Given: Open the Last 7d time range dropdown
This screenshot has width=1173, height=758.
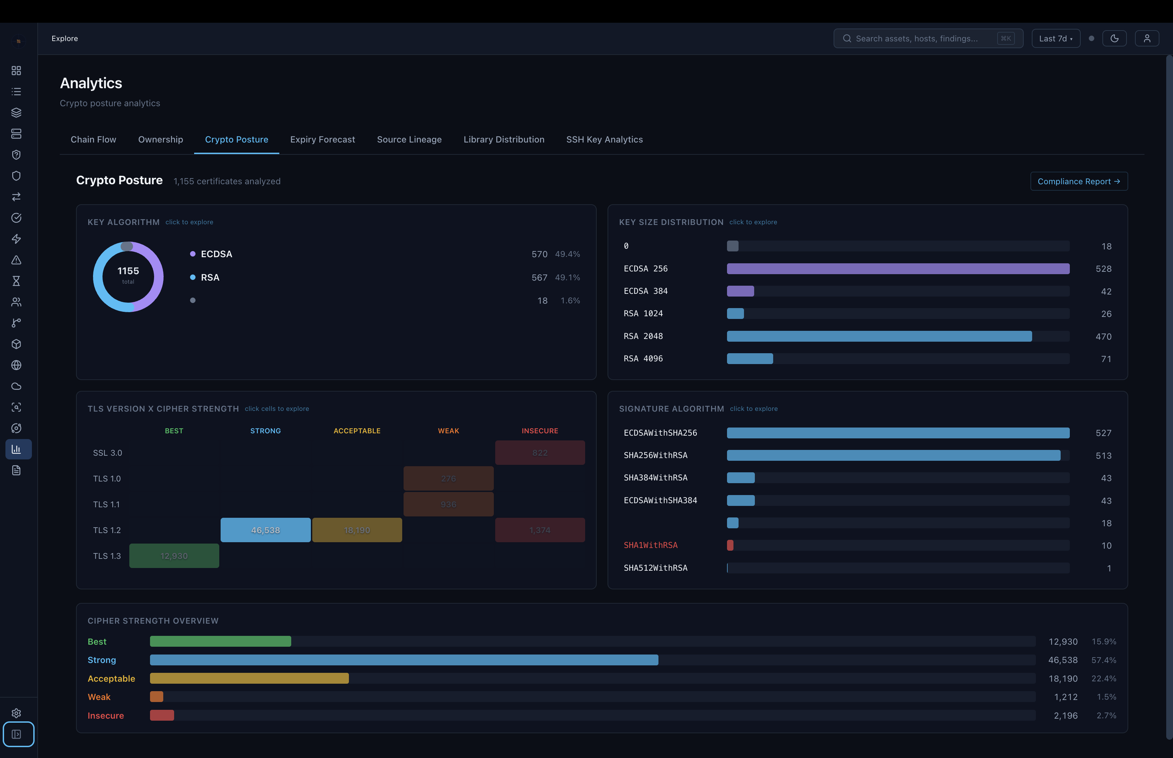Looking at the screenshot, I should coord(1055,38).
